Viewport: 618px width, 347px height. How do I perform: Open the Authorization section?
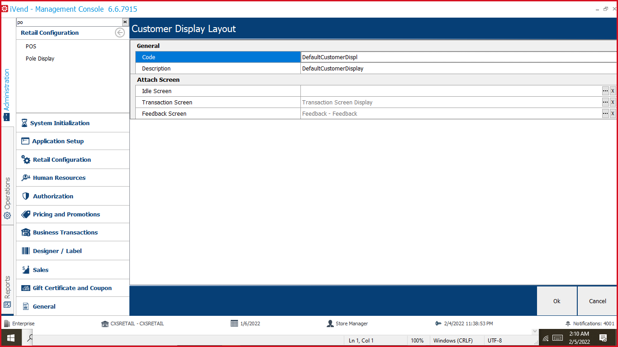click(x=73, y=196)
